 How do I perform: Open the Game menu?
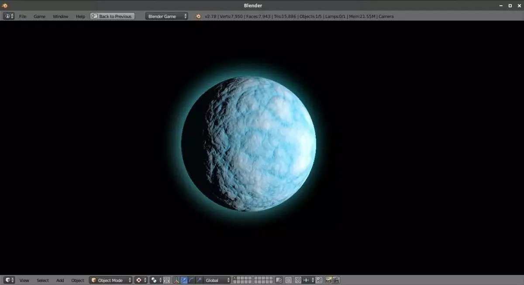(40, 17)
